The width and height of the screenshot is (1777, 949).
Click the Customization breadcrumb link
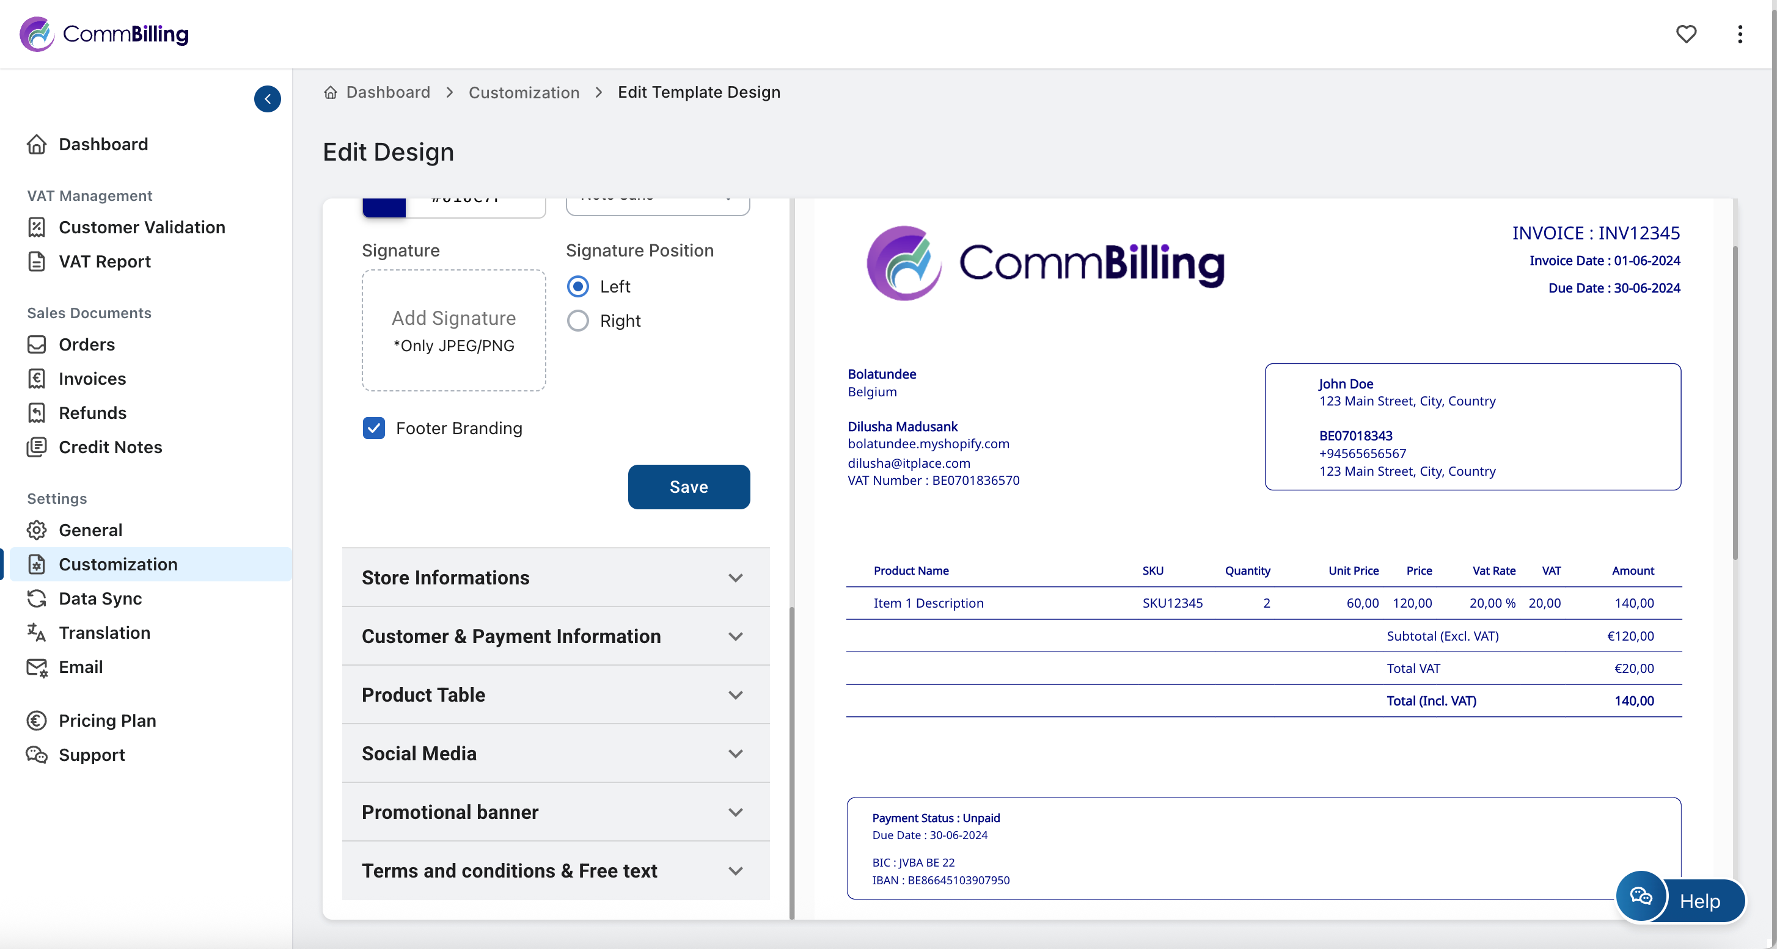(x=524, y=92)
